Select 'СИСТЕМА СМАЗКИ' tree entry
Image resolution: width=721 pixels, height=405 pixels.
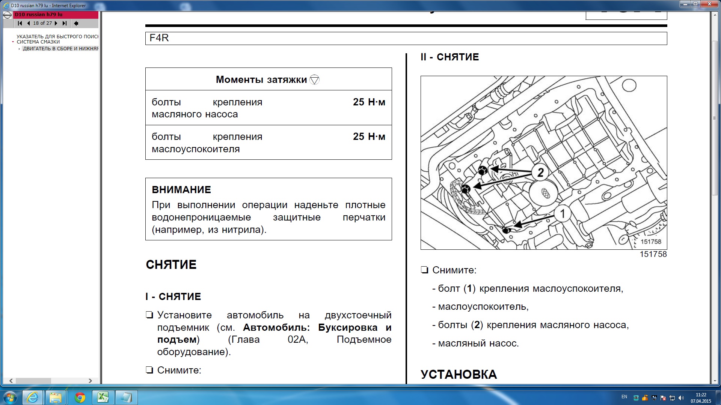click(x=38, y=42)
